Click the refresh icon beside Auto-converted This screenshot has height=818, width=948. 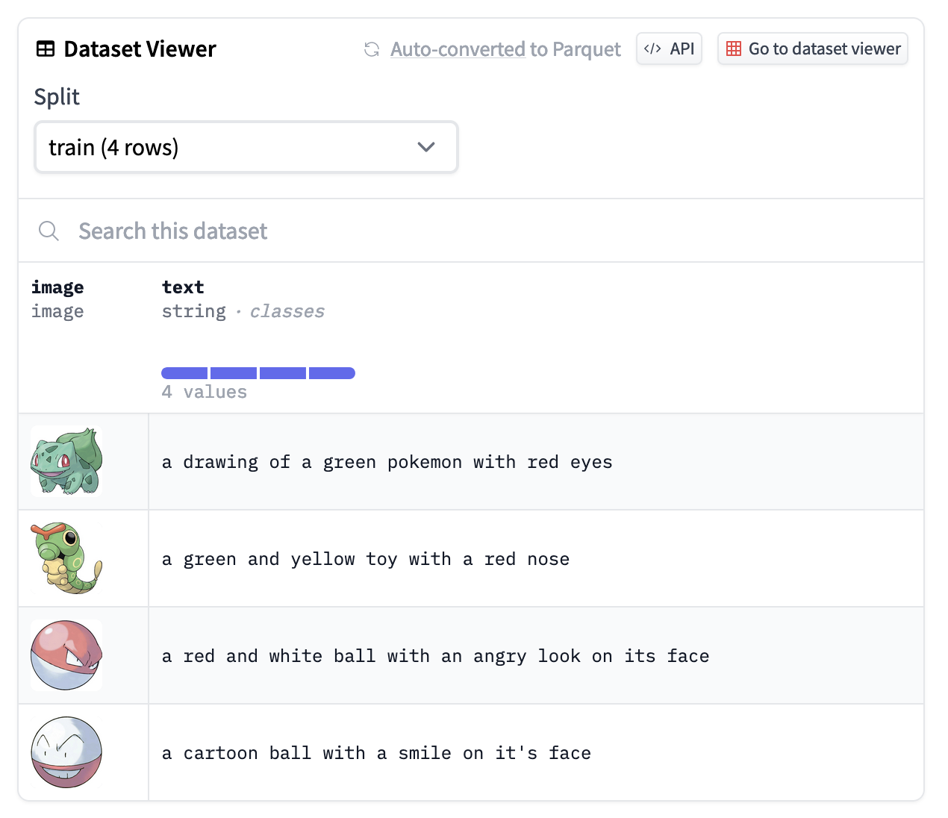pyautogui.click(x=371, y=49)
